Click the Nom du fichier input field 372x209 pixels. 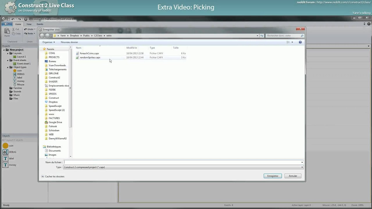pyautogui.click(x=183, y=162)
